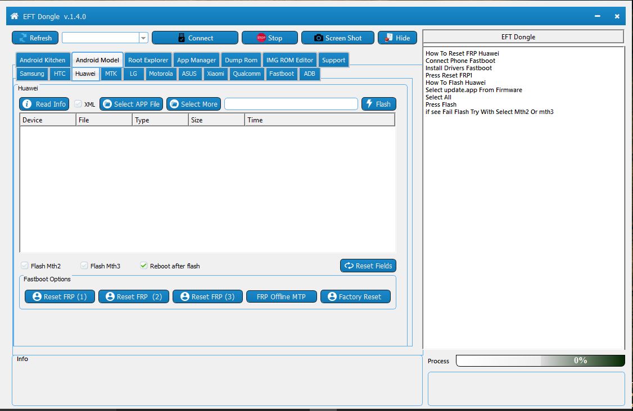Image resolution: width=633 pixels, height=411 pixels.
Task: Click the Flash button
Action: point(379,104)
